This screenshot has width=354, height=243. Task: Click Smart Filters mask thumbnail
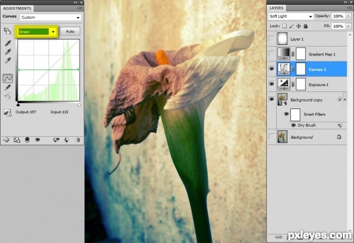[x=296, y=114]
